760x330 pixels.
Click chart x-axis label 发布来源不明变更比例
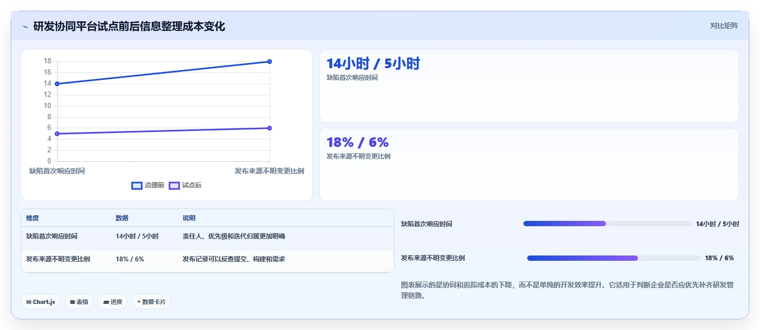(x=270, y=171)
